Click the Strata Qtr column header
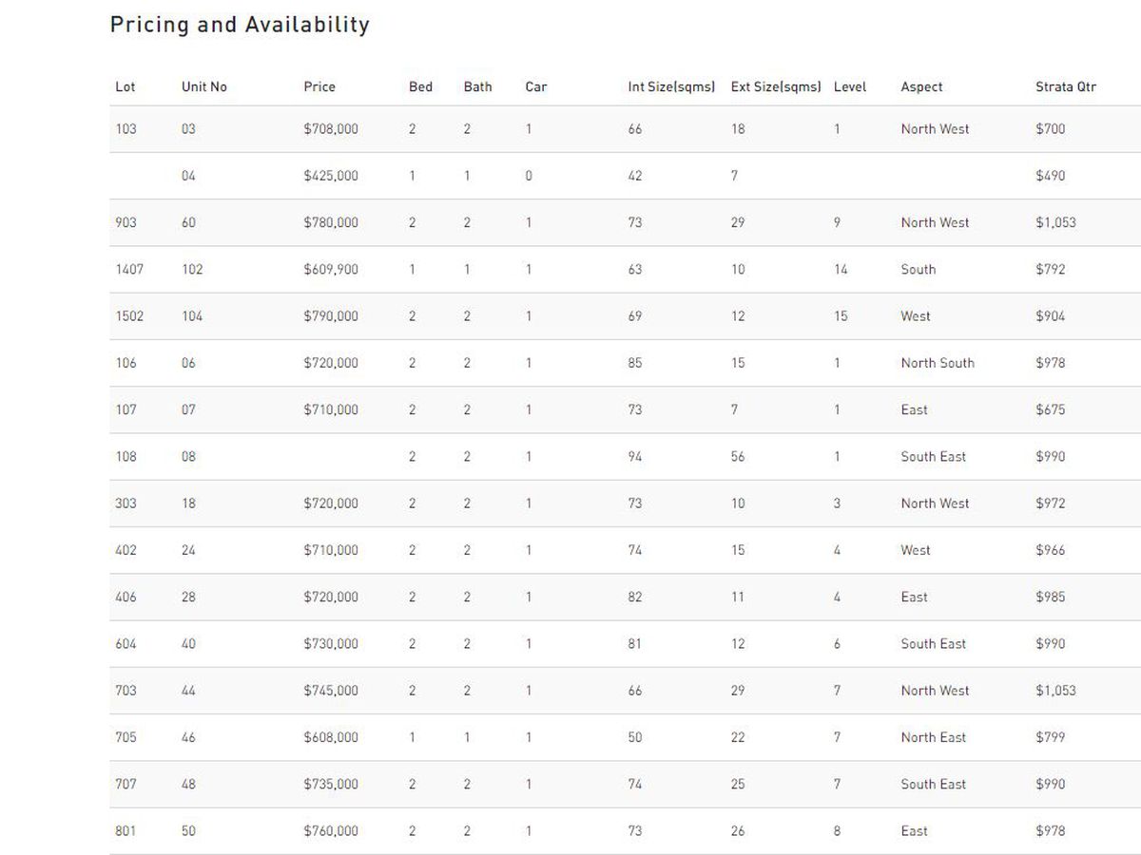The image size is (1141, 855). pos(1066,86)
